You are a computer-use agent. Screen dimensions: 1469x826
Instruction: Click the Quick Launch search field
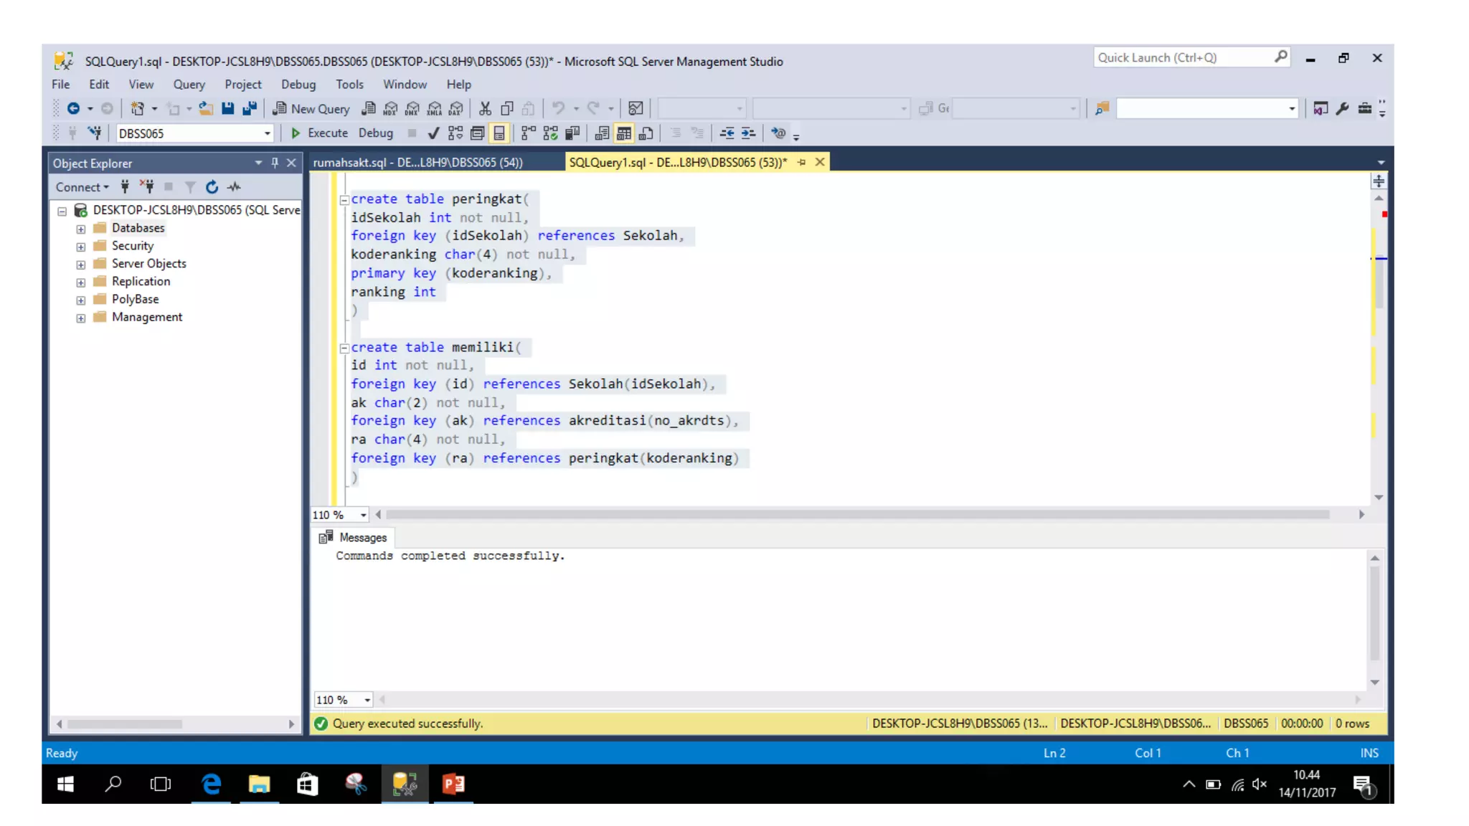pos(1184,57)
